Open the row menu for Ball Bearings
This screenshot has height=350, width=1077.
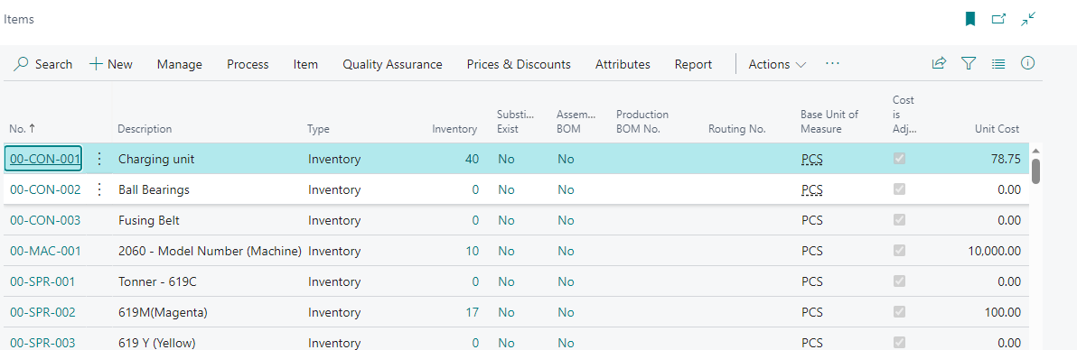click(98, 189)
